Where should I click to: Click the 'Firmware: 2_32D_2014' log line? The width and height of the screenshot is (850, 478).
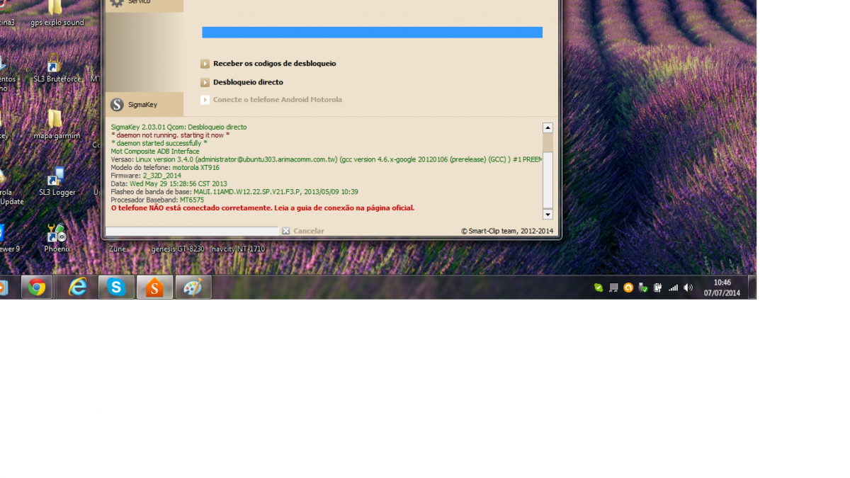146,176
